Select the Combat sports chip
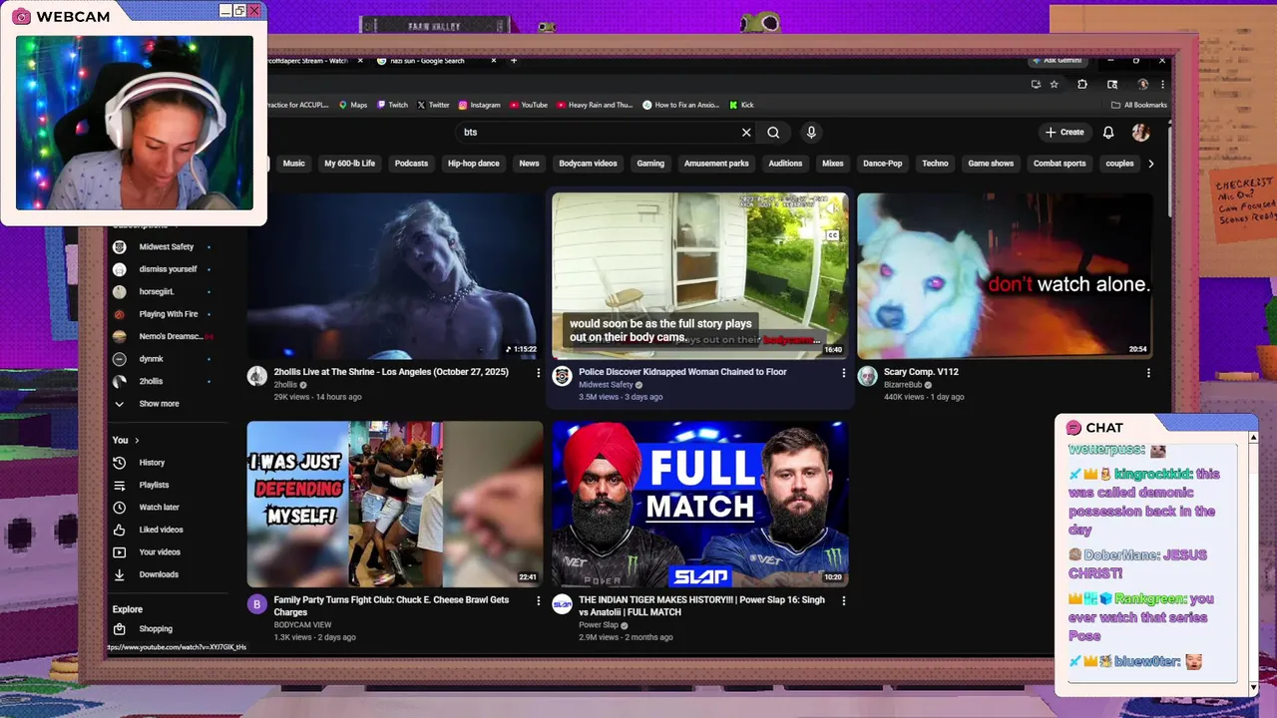The width and height of the screenshot is (1277, 718). 1060,164
